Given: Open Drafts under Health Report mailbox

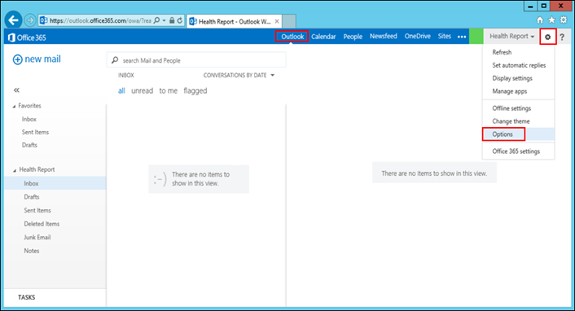Looking at the screenshot, I should click(x=32, y=197).
